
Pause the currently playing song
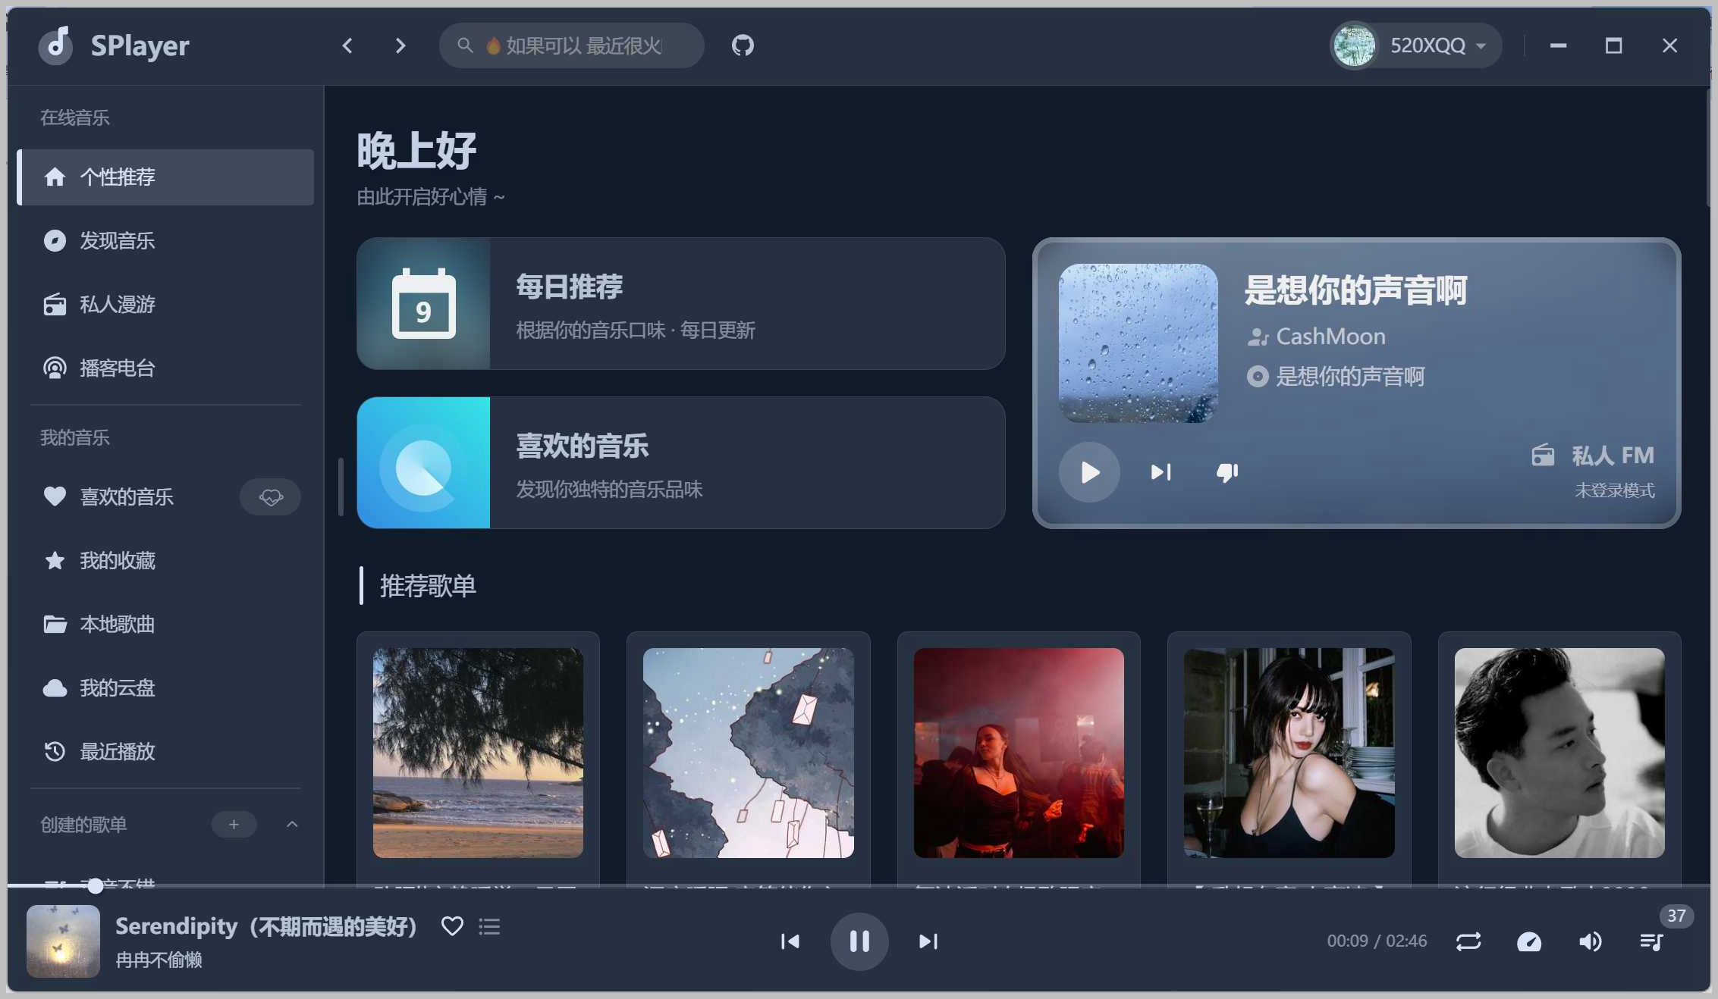click(859, 941)
